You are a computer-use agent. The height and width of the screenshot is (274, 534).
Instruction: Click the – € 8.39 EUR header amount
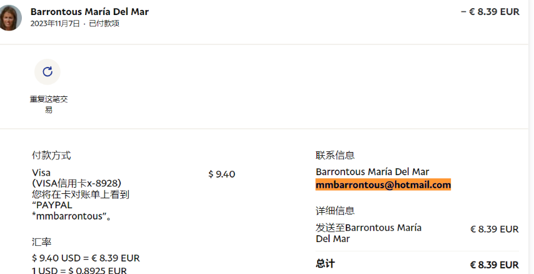coord(490,12)
